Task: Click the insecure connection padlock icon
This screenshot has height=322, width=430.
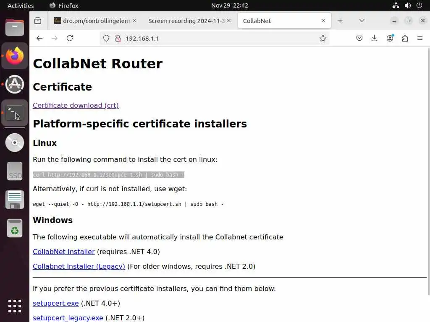Action: 118,38
